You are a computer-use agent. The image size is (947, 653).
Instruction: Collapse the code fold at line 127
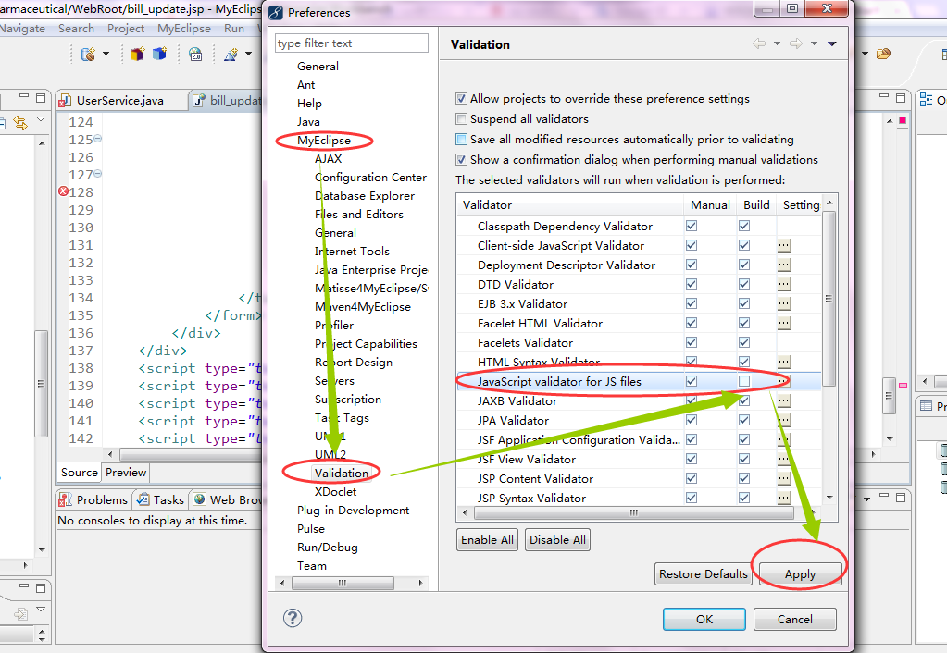coord(98,174)
